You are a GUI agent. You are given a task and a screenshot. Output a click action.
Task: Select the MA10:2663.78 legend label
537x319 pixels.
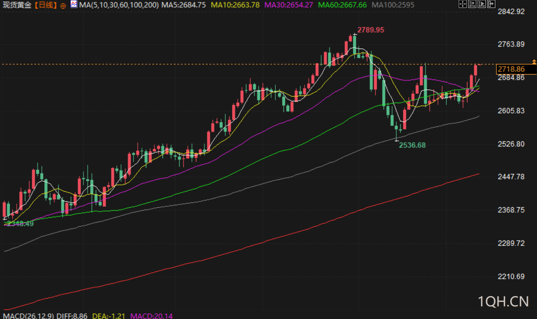click(235, 5)
